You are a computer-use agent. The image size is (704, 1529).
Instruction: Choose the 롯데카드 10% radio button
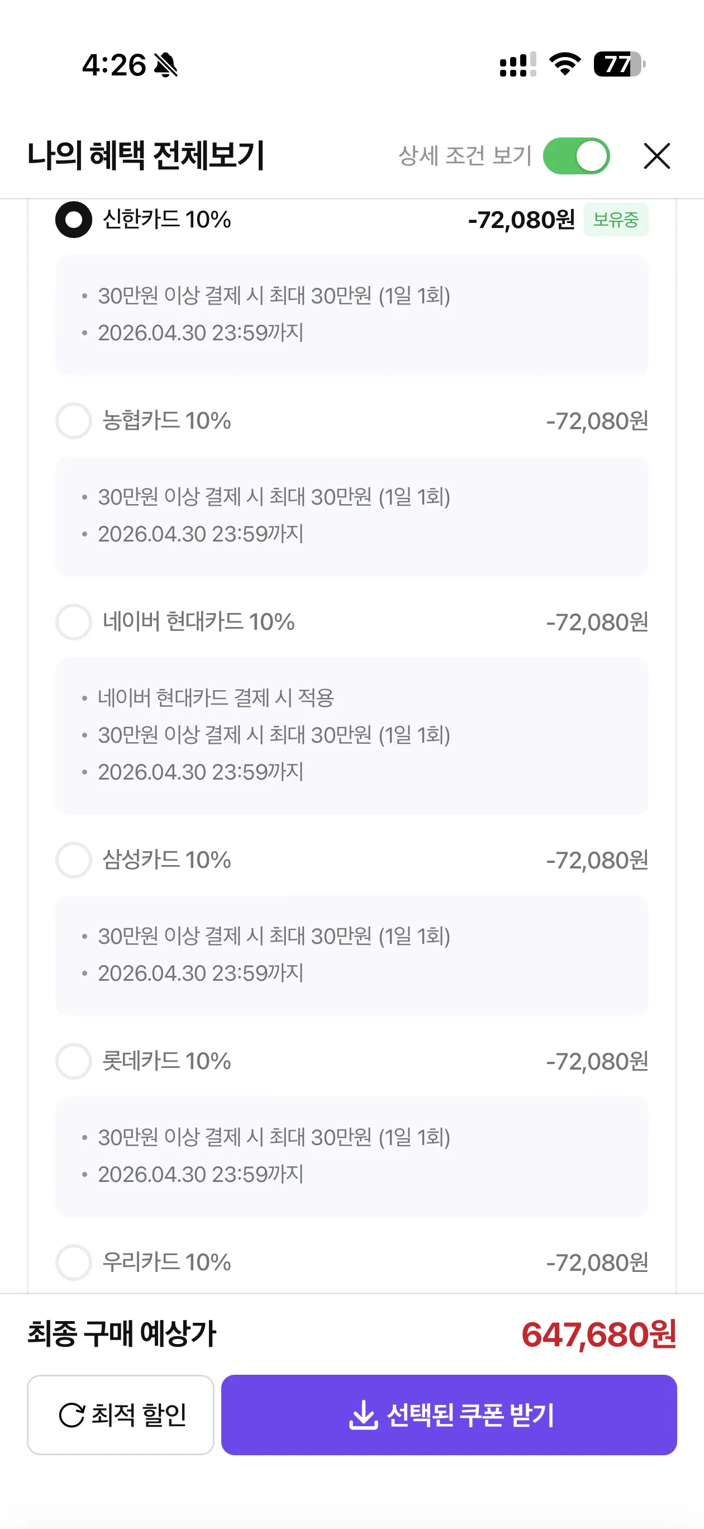click(74, 1061)
